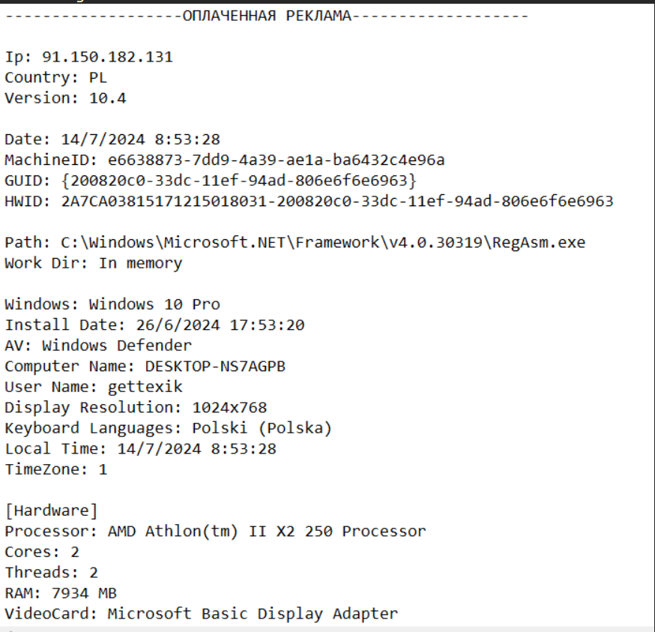This screenshot has height=632, width=655.
Task: Click the Install Date line
Action: pyautogui.click(x=154, y=325)
